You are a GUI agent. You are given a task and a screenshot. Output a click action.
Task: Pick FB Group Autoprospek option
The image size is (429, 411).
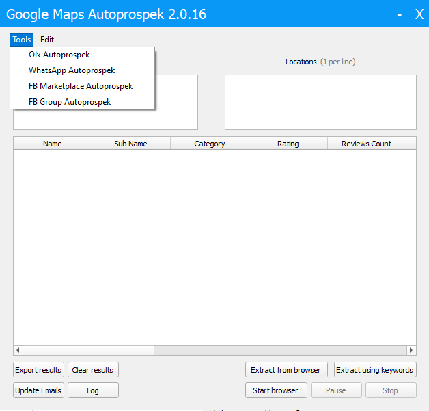pos(82,102)
